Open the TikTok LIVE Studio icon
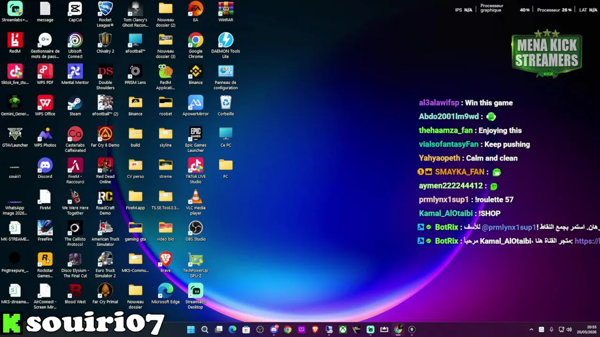Image resolution: width=600 pixels, height=337 pixels. pos(195,171)
